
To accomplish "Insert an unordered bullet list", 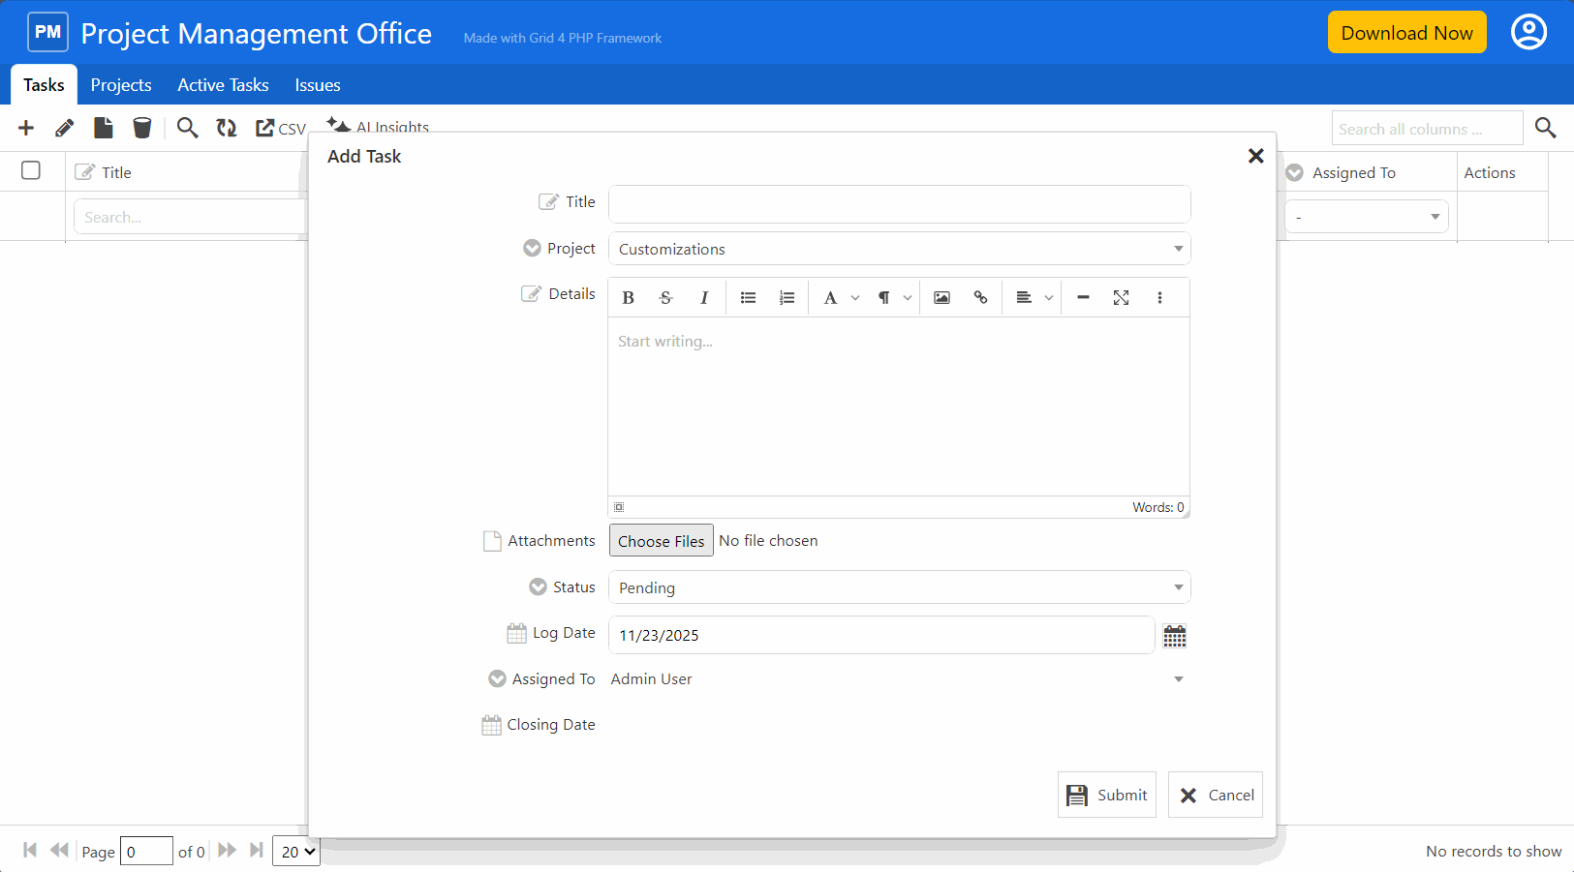I will 748,298.
